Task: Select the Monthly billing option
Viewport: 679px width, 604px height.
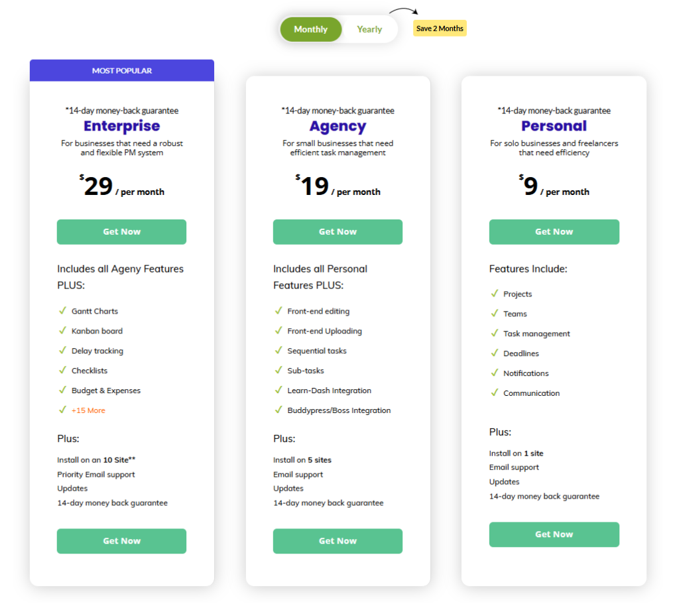Action: [310, 29]
